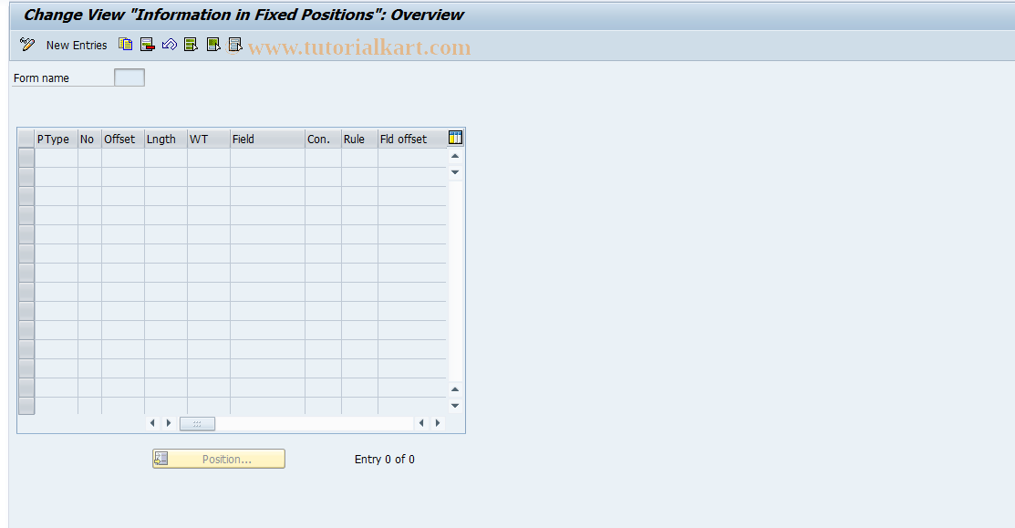Click the Form name input field

(x=129, y=78)
